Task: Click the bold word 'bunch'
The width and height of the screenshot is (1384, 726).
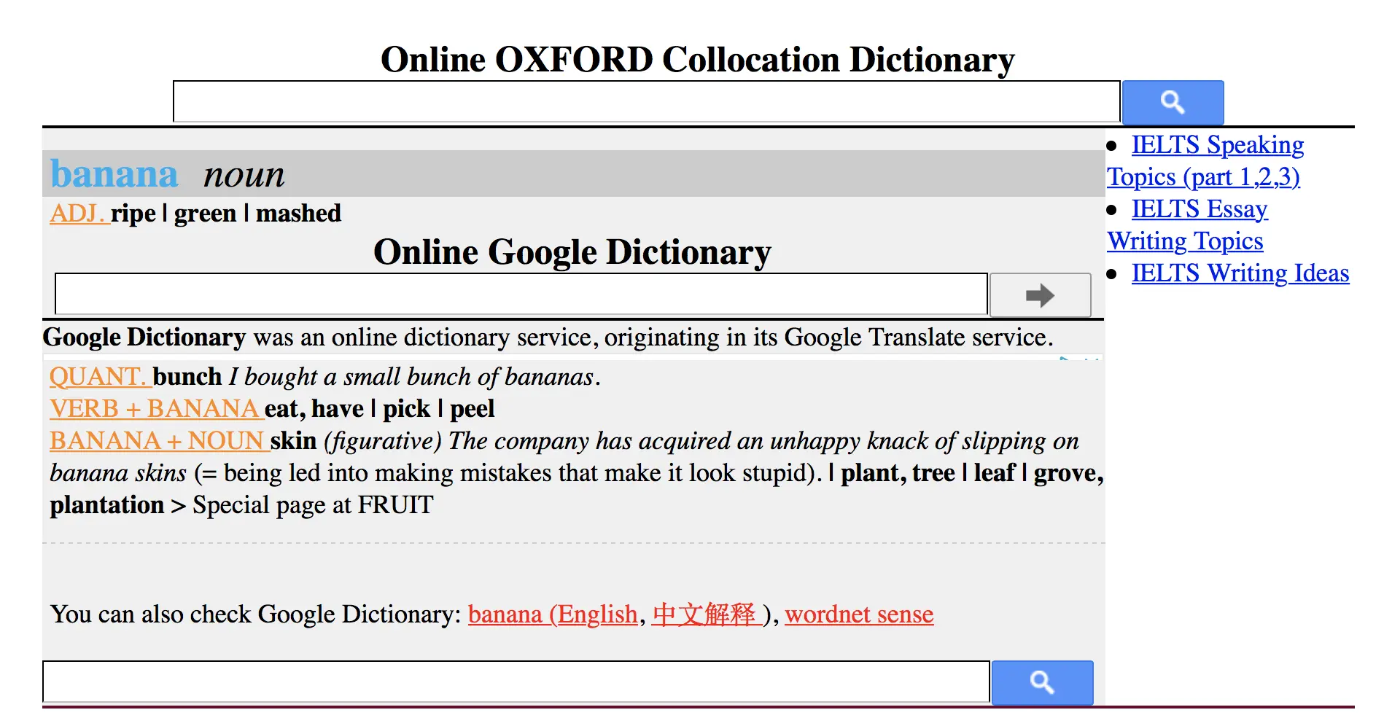Action: 187,376
